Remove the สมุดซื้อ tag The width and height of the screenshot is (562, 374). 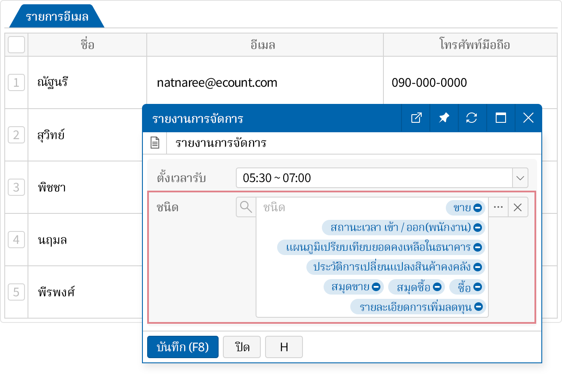click(437, 287)
